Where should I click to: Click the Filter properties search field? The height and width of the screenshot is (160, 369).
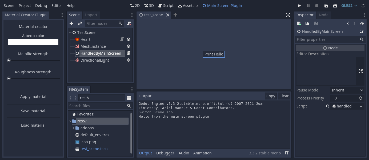[328, 39]
